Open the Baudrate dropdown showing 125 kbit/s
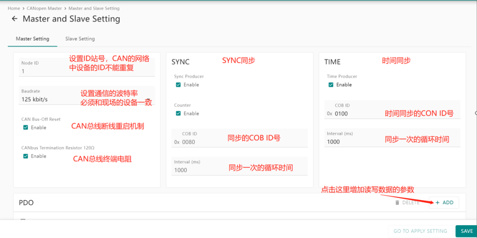This screenshot has width=477, height=238. coord(87,95)
